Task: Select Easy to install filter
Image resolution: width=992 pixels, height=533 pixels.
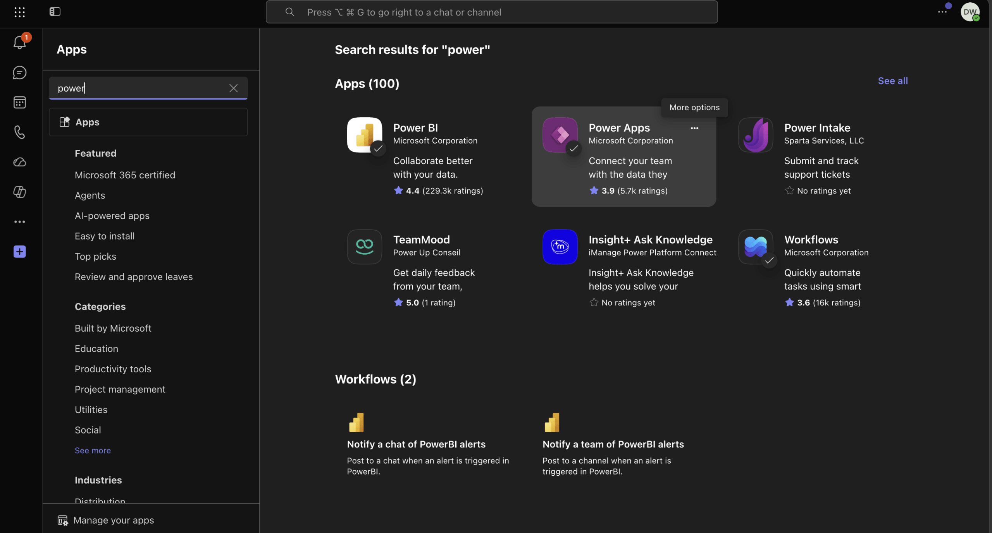Action: coord(105,236)
